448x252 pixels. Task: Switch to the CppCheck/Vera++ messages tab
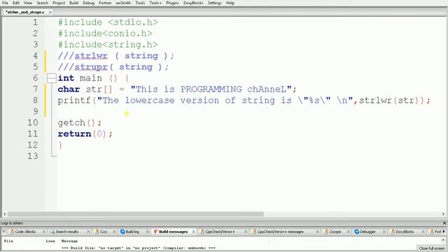(280, 232)
